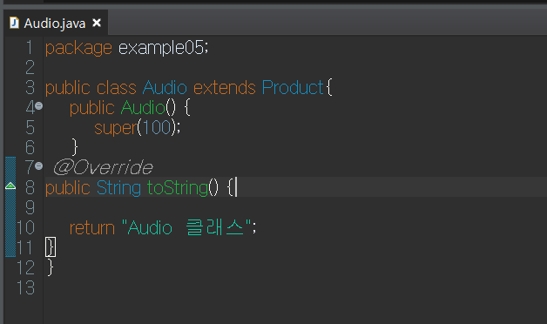The height and width of the screenshot is (324, 547).
Task: Click the "Audio 클래스" string literal
Action: pyautogui.click(x=186, y=227)
